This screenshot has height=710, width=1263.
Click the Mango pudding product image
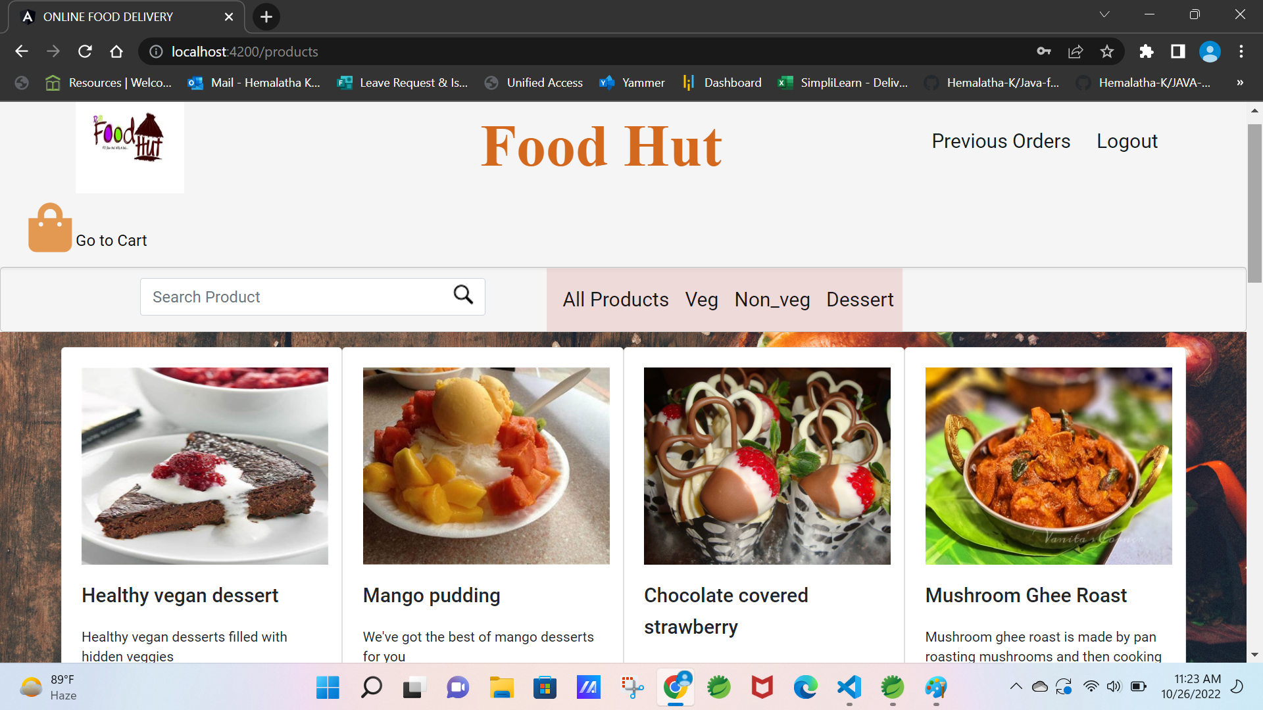click(486, 465)
